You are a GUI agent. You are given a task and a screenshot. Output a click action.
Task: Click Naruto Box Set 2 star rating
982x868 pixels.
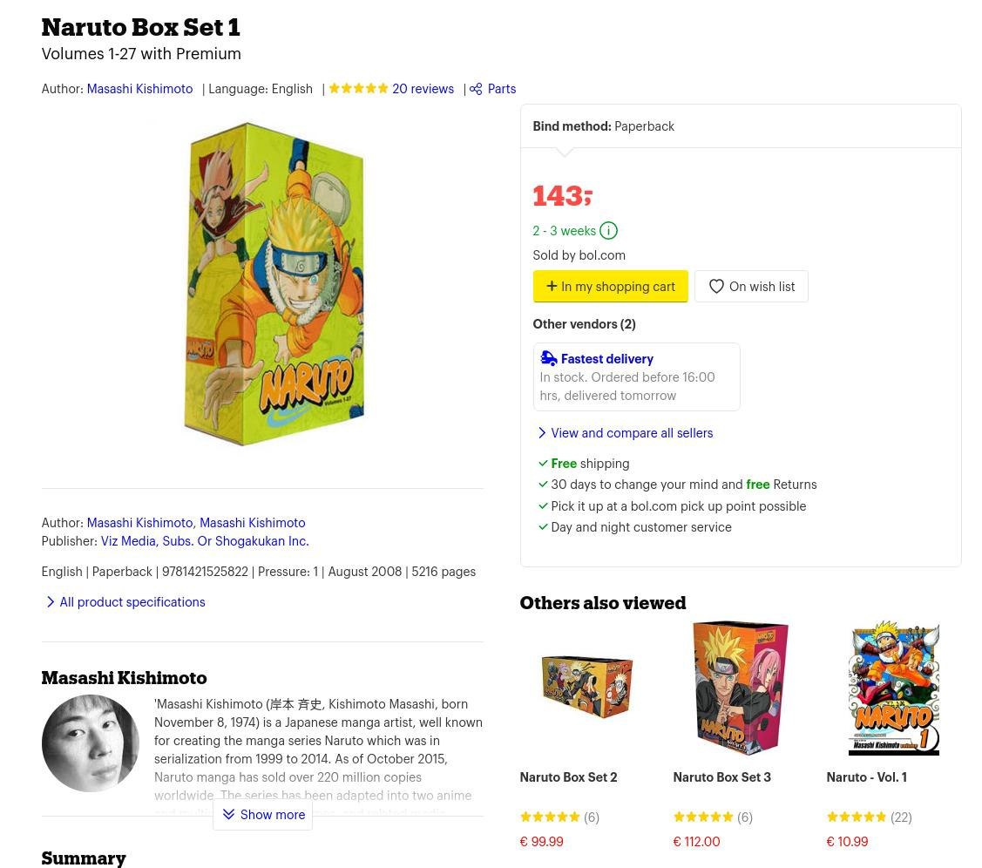[550, 817]
